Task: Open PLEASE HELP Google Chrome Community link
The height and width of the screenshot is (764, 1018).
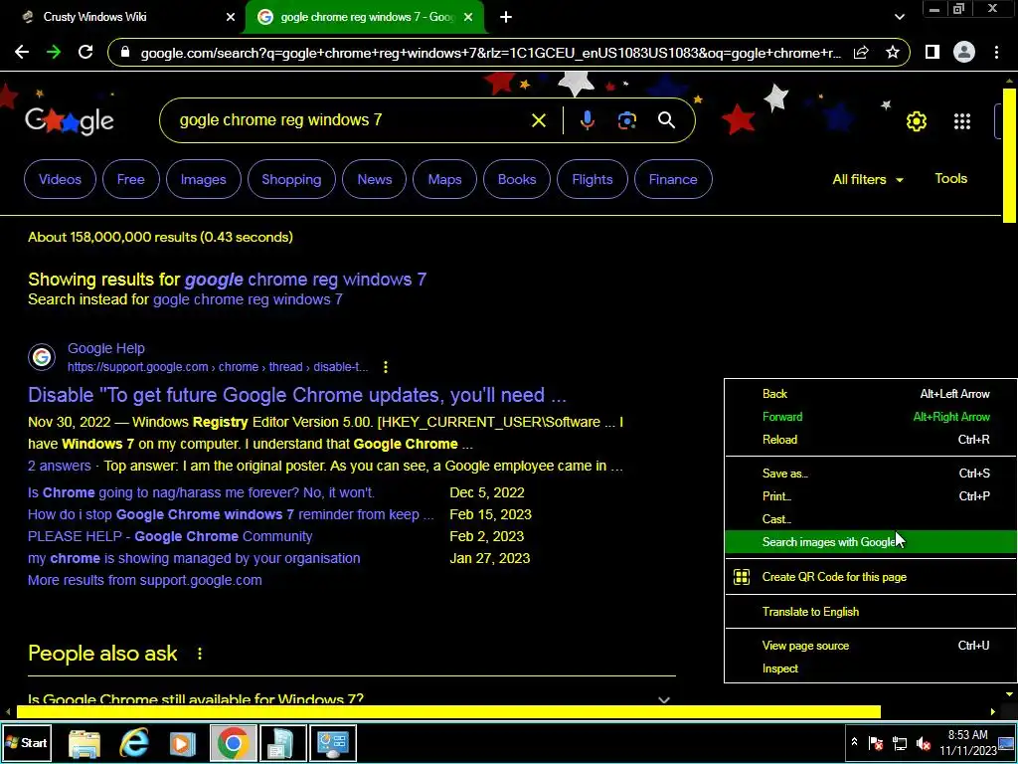Action: click(x=170, y=536)
